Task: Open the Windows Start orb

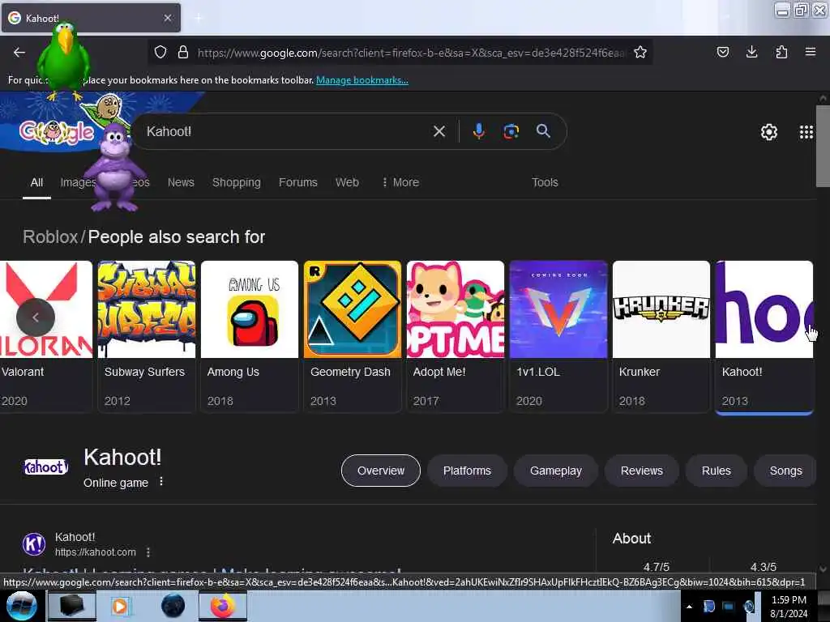Action: (x=21, y=606)
